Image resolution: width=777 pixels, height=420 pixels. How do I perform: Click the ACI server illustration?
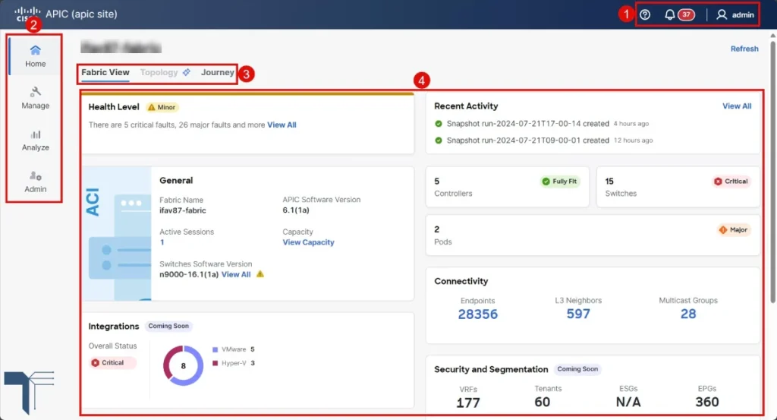[117, 234]
